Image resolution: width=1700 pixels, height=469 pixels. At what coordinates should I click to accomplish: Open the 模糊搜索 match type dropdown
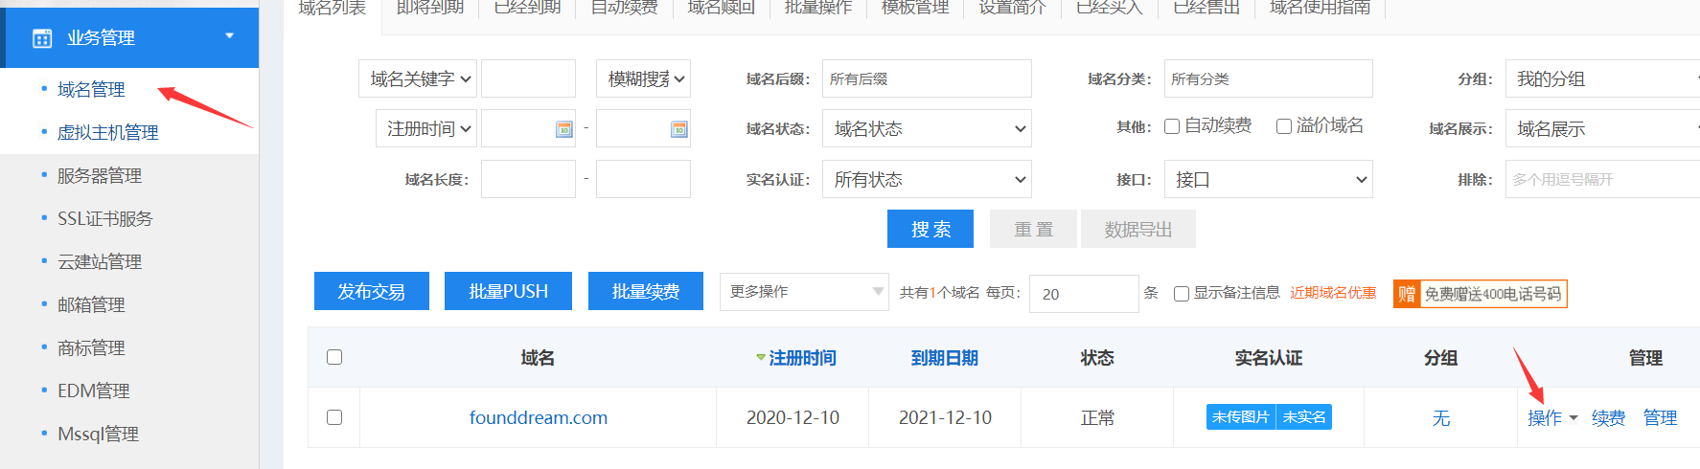pyautogui.click(x=643, y=78)
